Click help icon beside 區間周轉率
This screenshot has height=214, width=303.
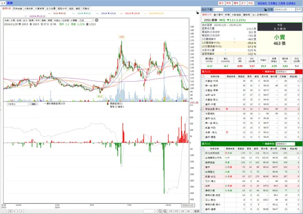pos(225,54)
